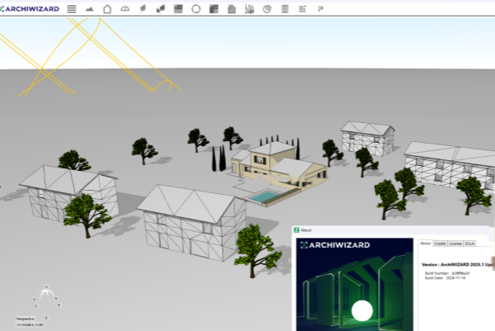
Task: Click the 14 Octobre date label
Action: 28,324
